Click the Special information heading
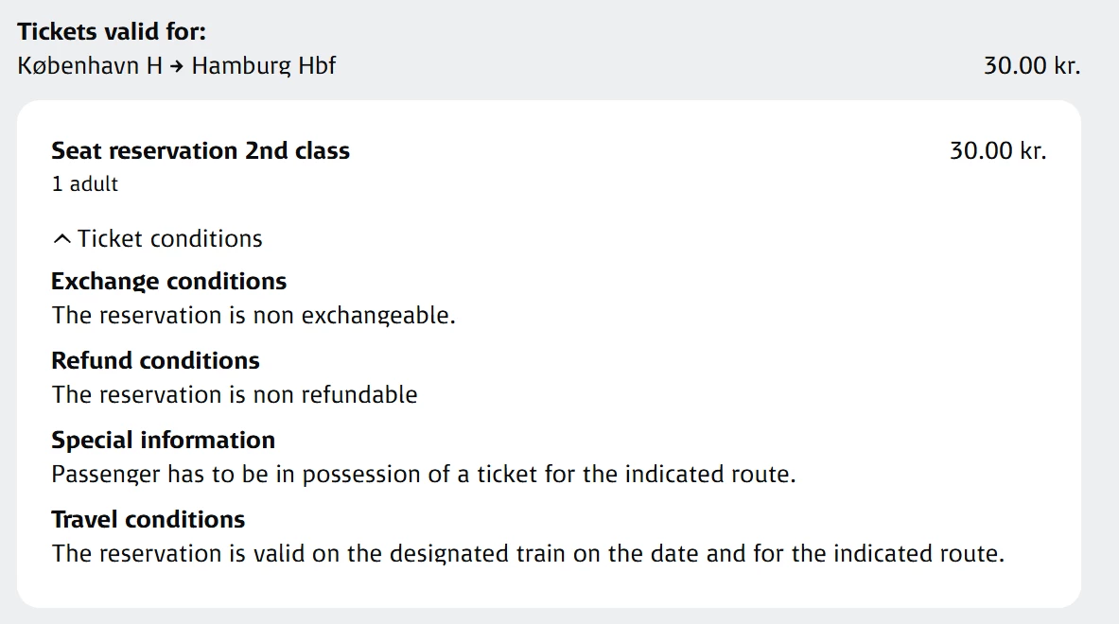The image size is (1119, 624). pyautogui.click(x=163, y=441)
